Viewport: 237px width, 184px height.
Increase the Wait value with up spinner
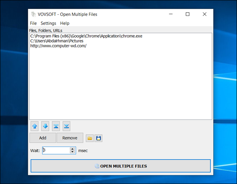point(73,149)
